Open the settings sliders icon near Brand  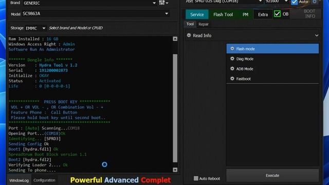161,3
